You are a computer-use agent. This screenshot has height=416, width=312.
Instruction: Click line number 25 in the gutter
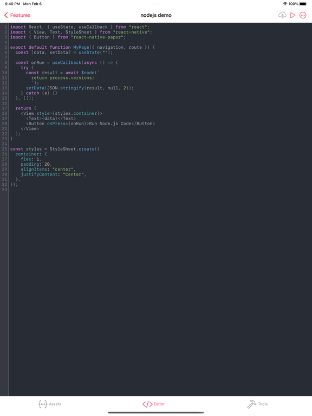[4, 149]
